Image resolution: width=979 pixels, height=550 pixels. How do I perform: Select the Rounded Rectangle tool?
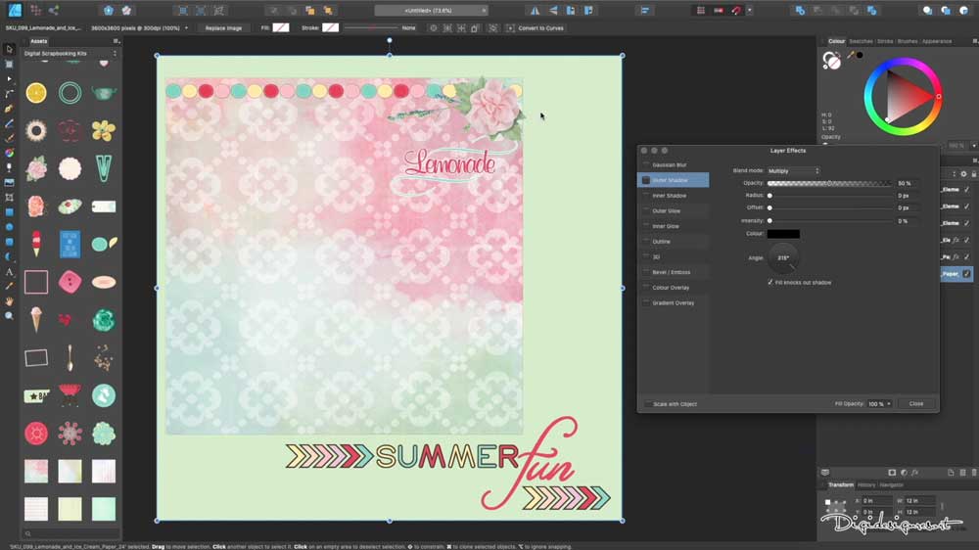9,243
